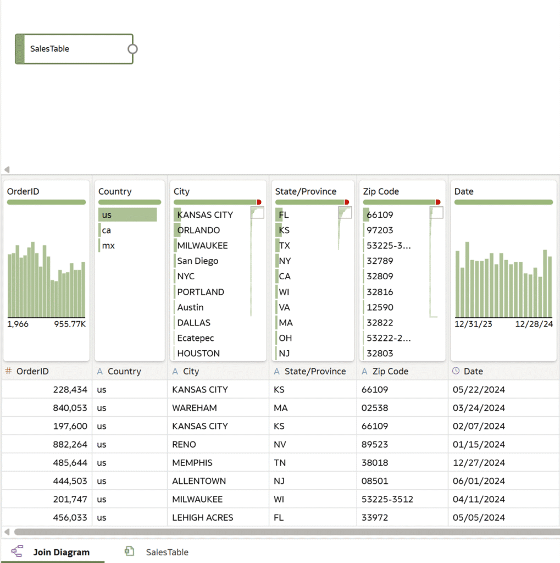Click the Country quality tile title

[115, 191]
